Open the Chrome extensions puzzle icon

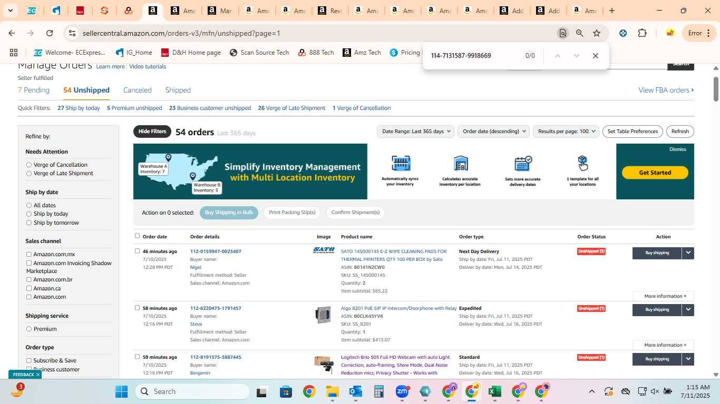click(642, 33)
